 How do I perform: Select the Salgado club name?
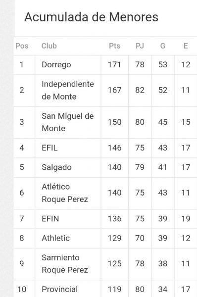click(x=56, y=167)
